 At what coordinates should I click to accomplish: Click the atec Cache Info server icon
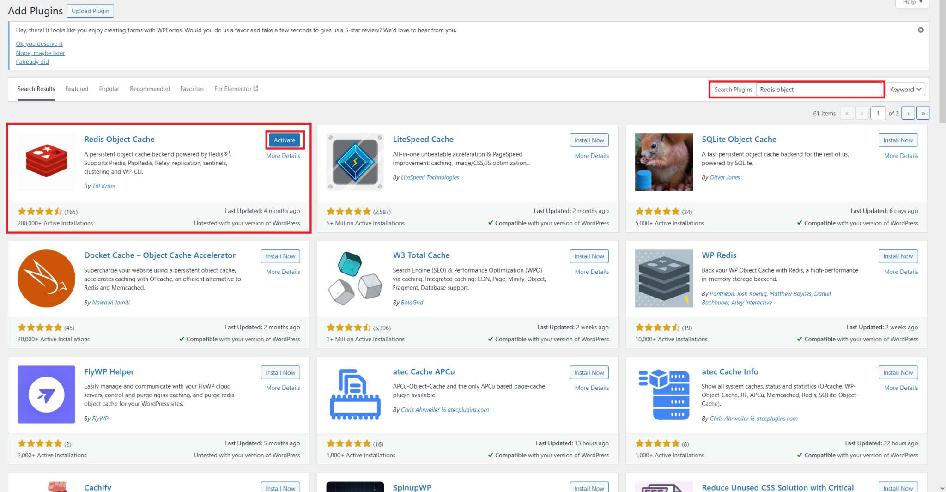664,394
